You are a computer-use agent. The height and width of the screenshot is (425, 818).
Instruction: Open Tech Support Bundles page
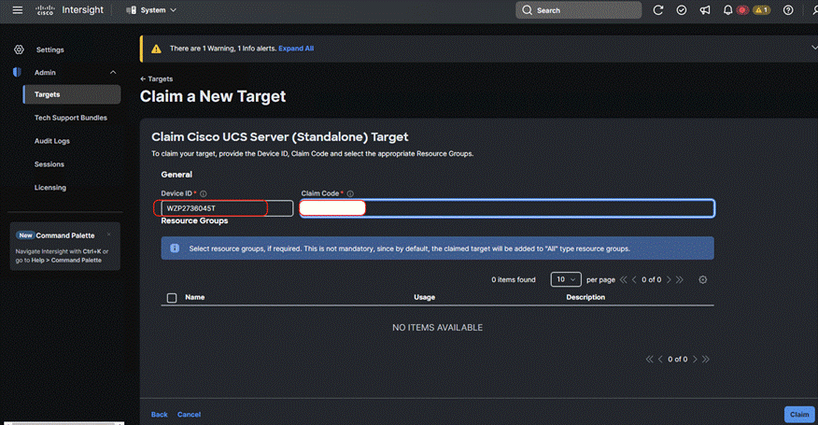[70, 118]
